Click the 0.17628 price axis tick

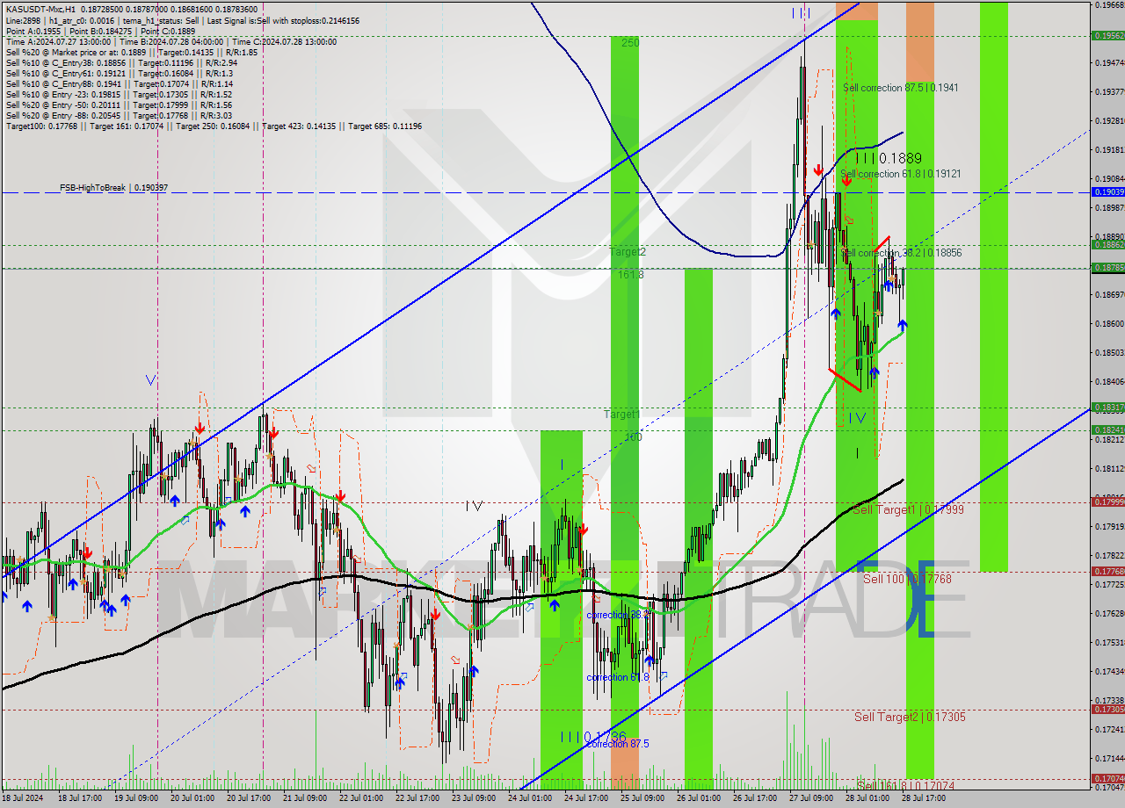tap(1108, 613)
